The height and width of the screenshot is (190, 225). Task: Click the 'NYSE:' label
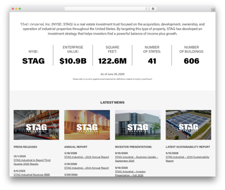click(33, 52)
